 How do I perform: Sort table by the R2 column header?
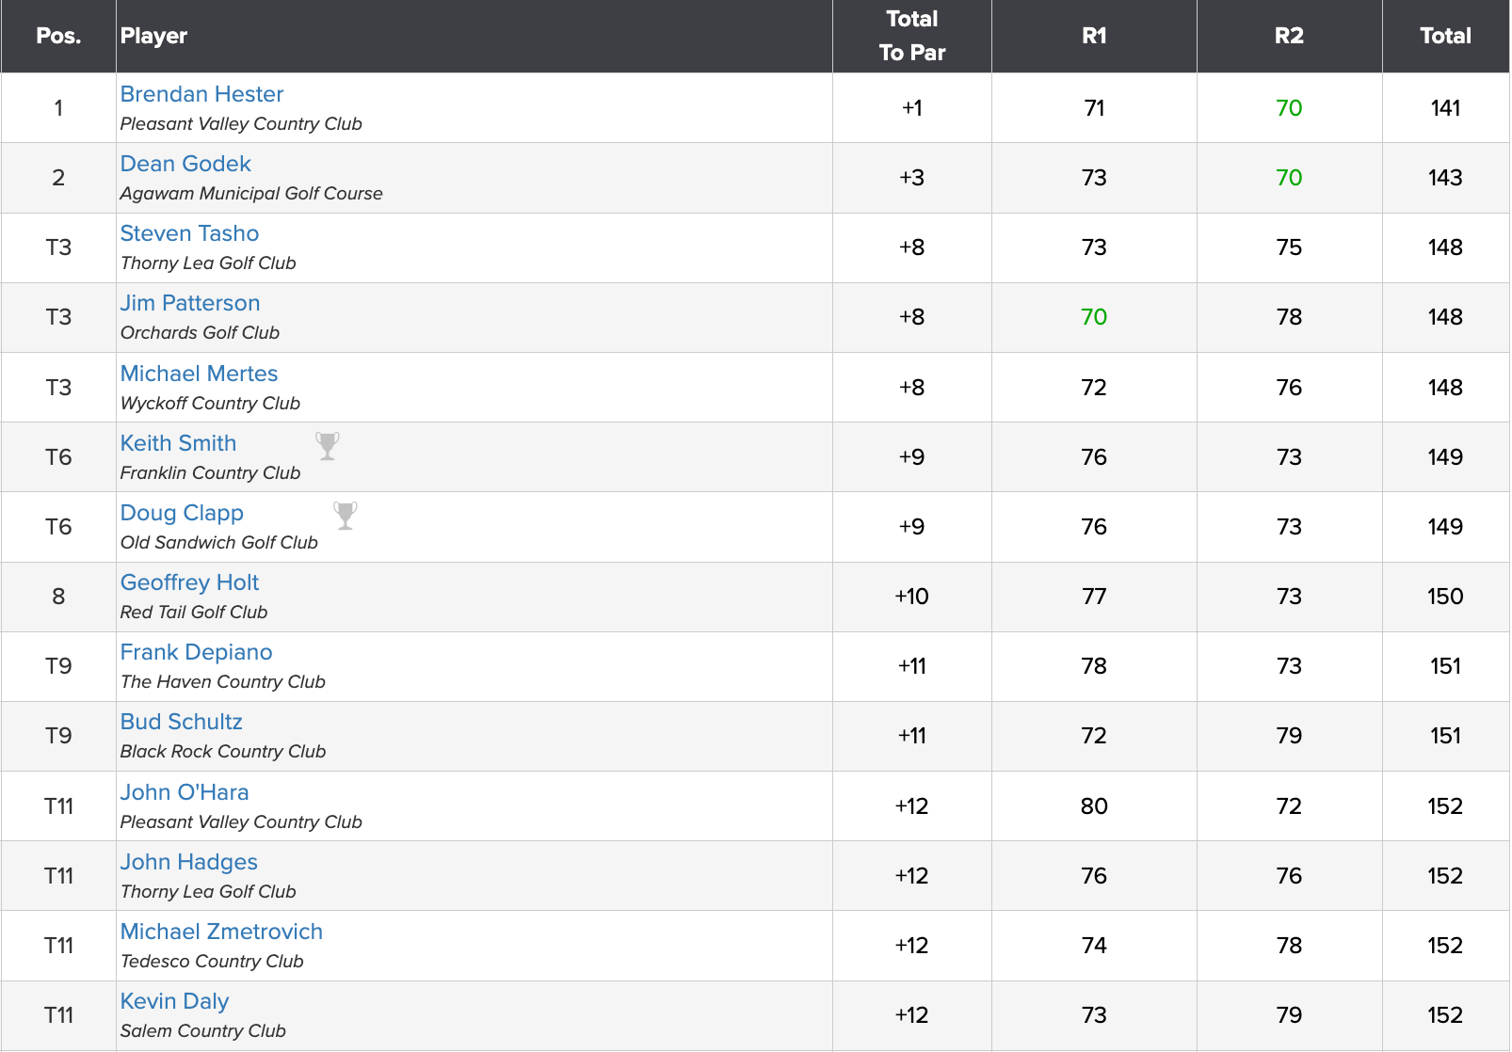tap(1289, 36)
